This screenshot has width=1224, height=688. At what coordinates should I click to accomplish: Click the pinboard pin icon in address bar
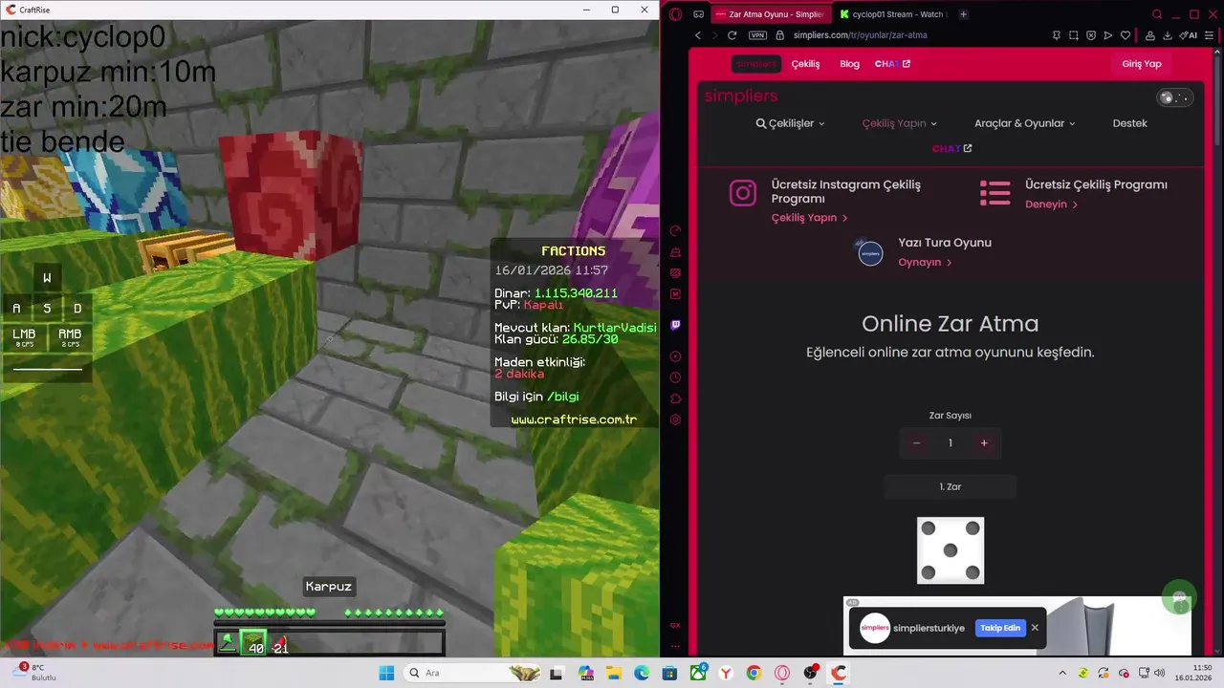(x=1056, y=35)
